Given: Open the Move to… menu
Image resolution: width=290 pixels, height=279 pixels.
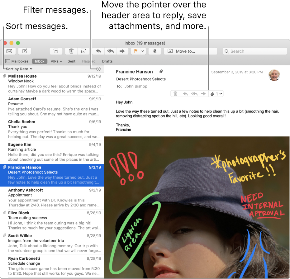Looking at the screenshot, I should coord(191,51).
